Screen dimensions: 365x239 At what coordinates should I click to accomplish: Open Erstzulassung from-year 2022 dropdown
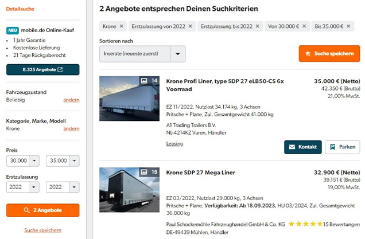(34, 187)
